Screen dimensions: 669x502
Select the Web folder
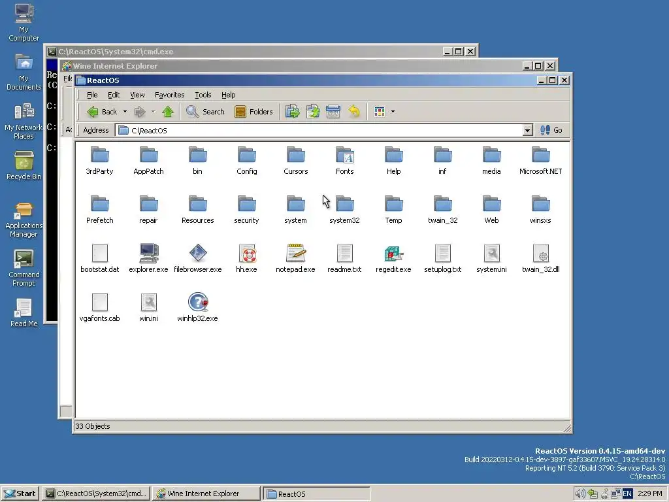[x=491, y=209]
